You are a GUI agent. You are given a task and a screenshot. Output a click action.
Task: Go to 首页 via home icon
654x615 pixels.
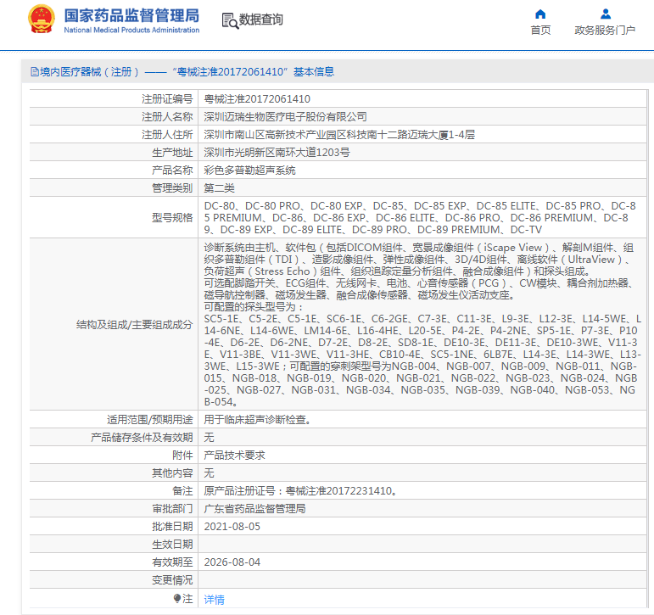click(x=540, y=14)
